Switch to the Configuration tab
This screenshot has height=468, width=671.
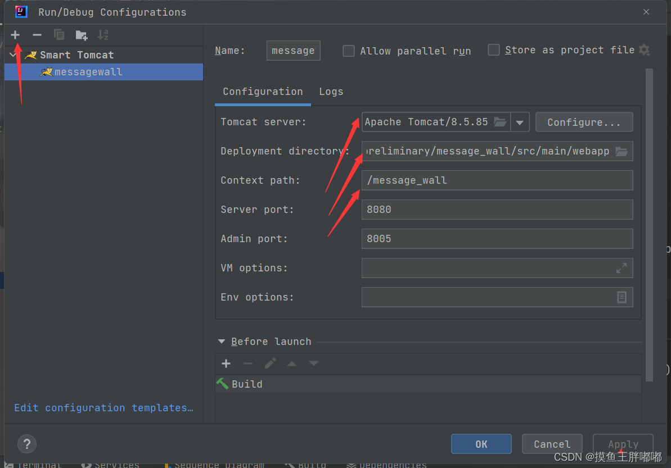[x=263, y=92]
